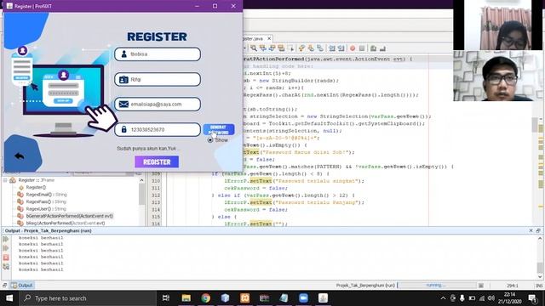
Task: Toggle the Show password radio button
Action: (210, 139)
